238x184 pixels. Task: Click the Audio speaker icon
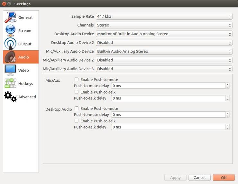pyautogui.click(x=10, y=57)
